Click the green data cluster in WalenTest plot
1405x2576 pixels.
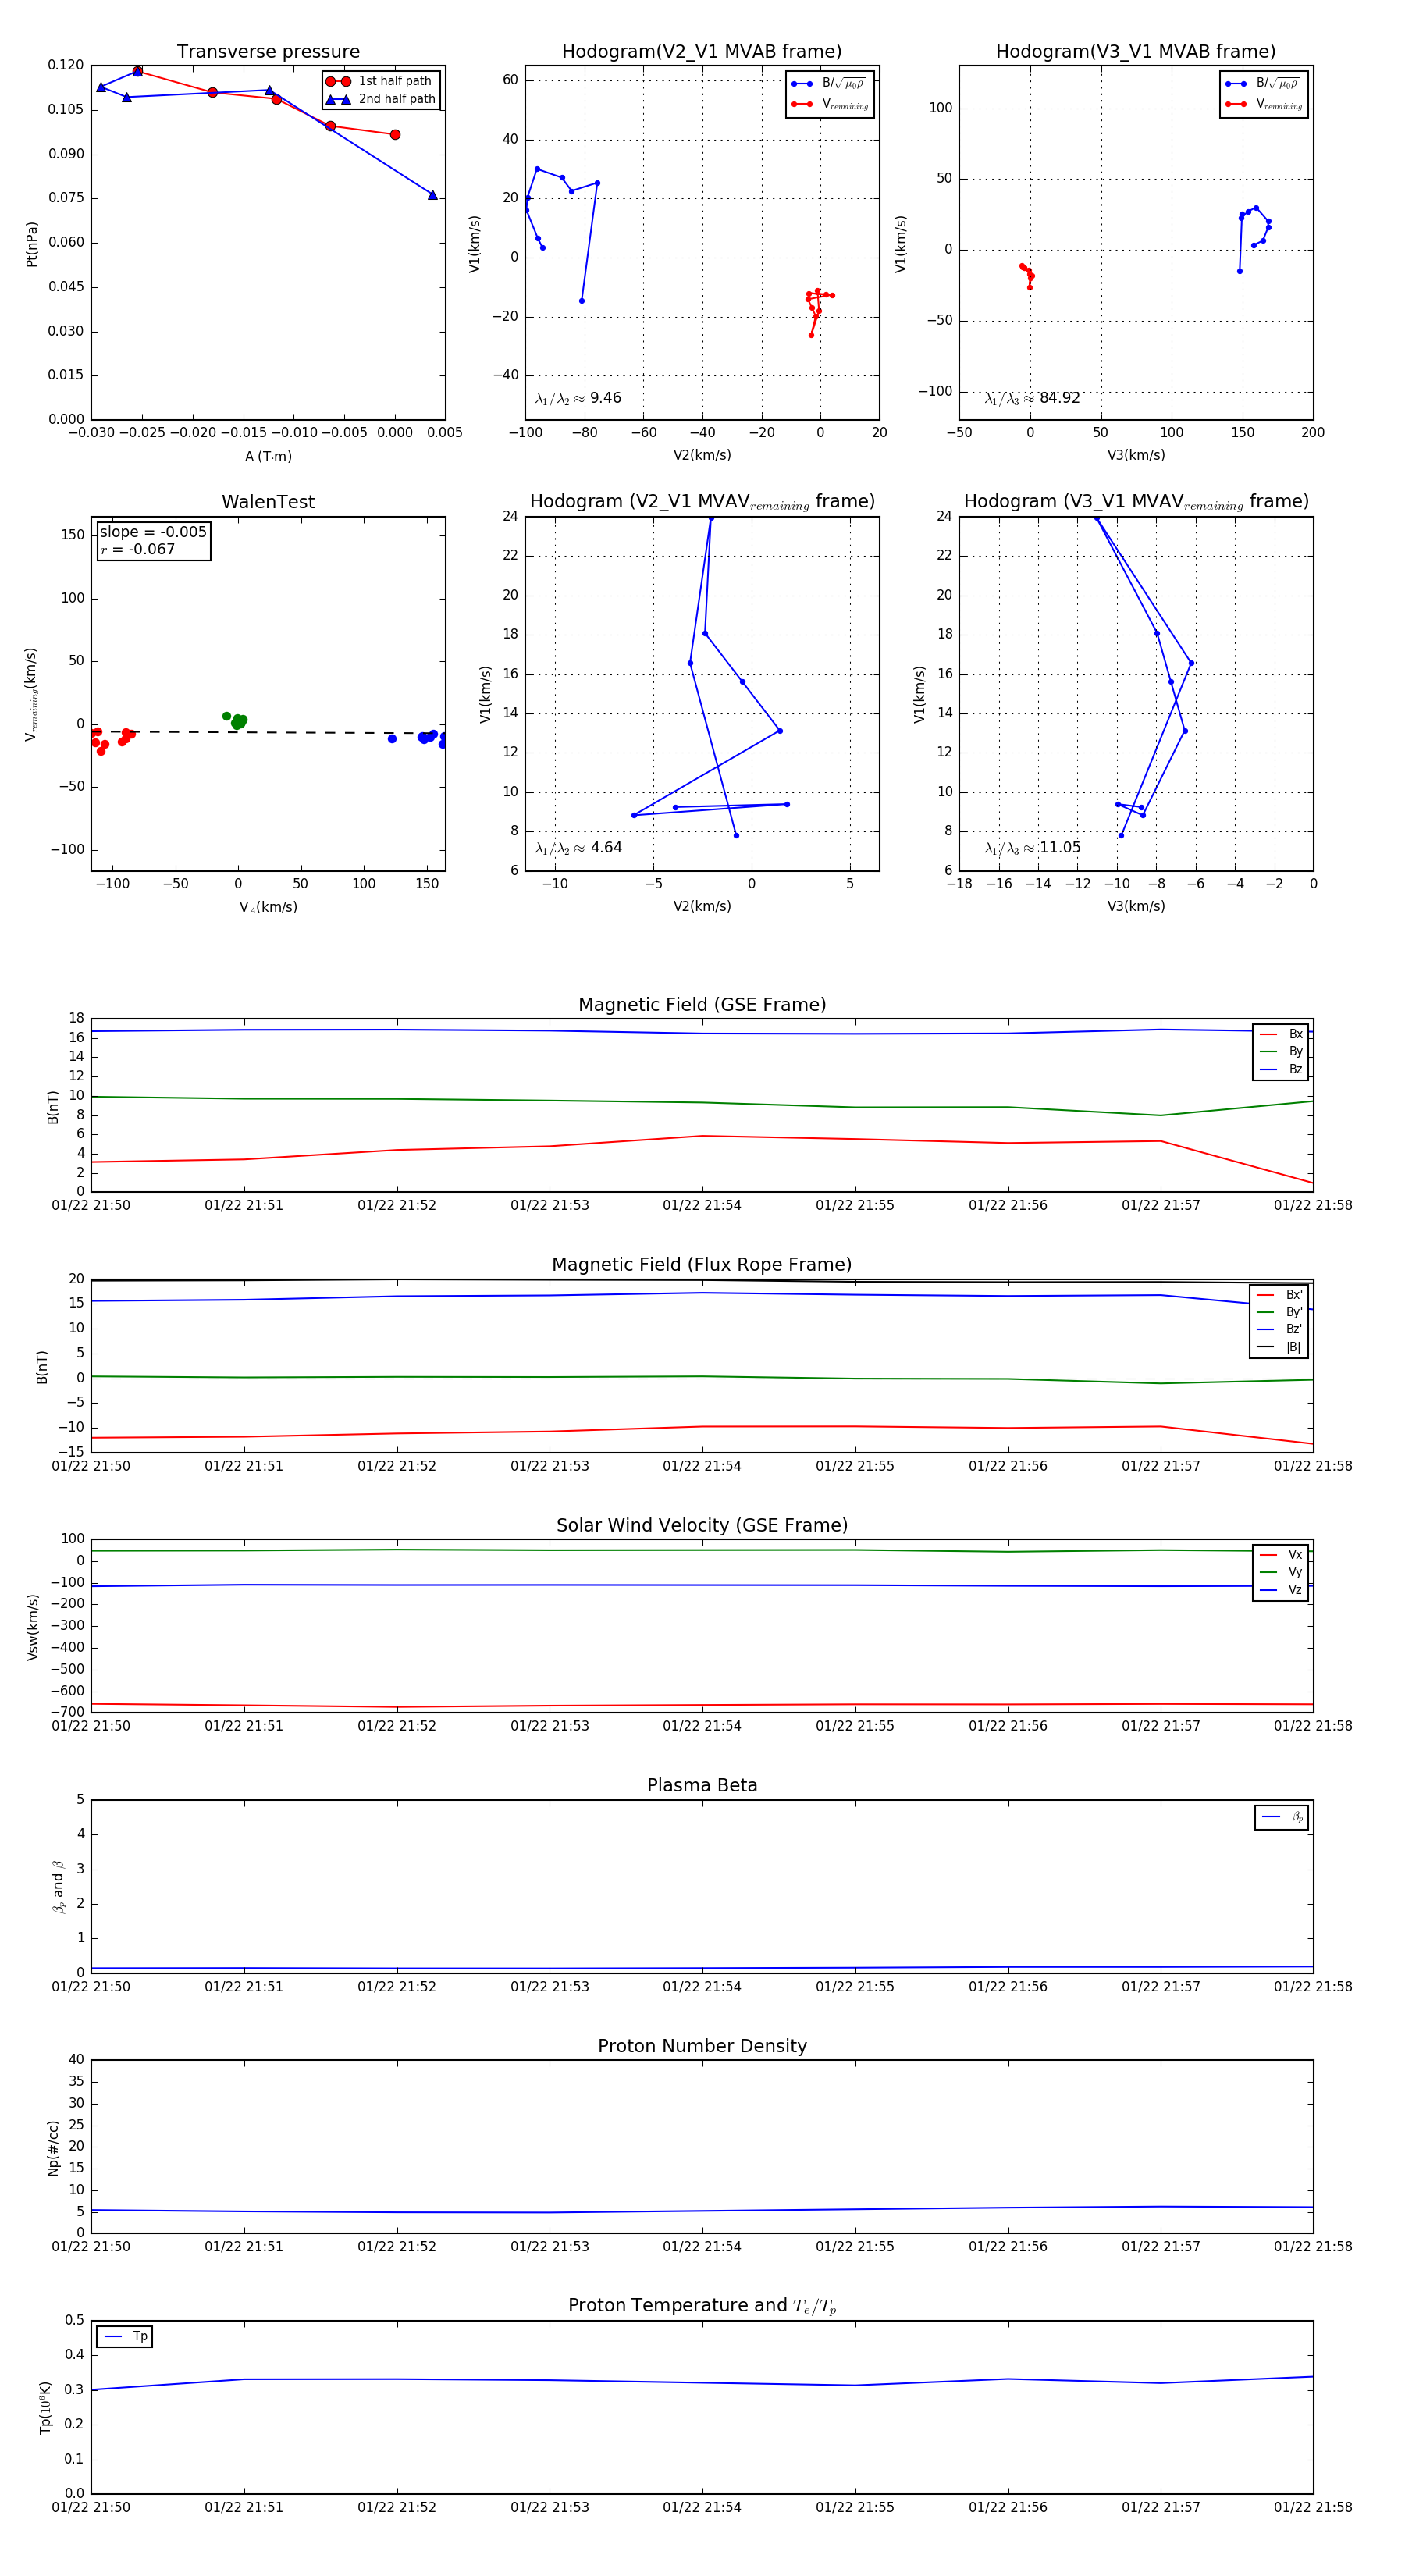pos(237,720)
